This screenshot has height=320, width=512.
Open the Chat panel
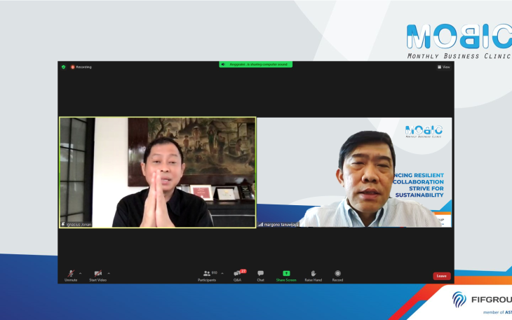pyautogui.click(x=261, y=276)
